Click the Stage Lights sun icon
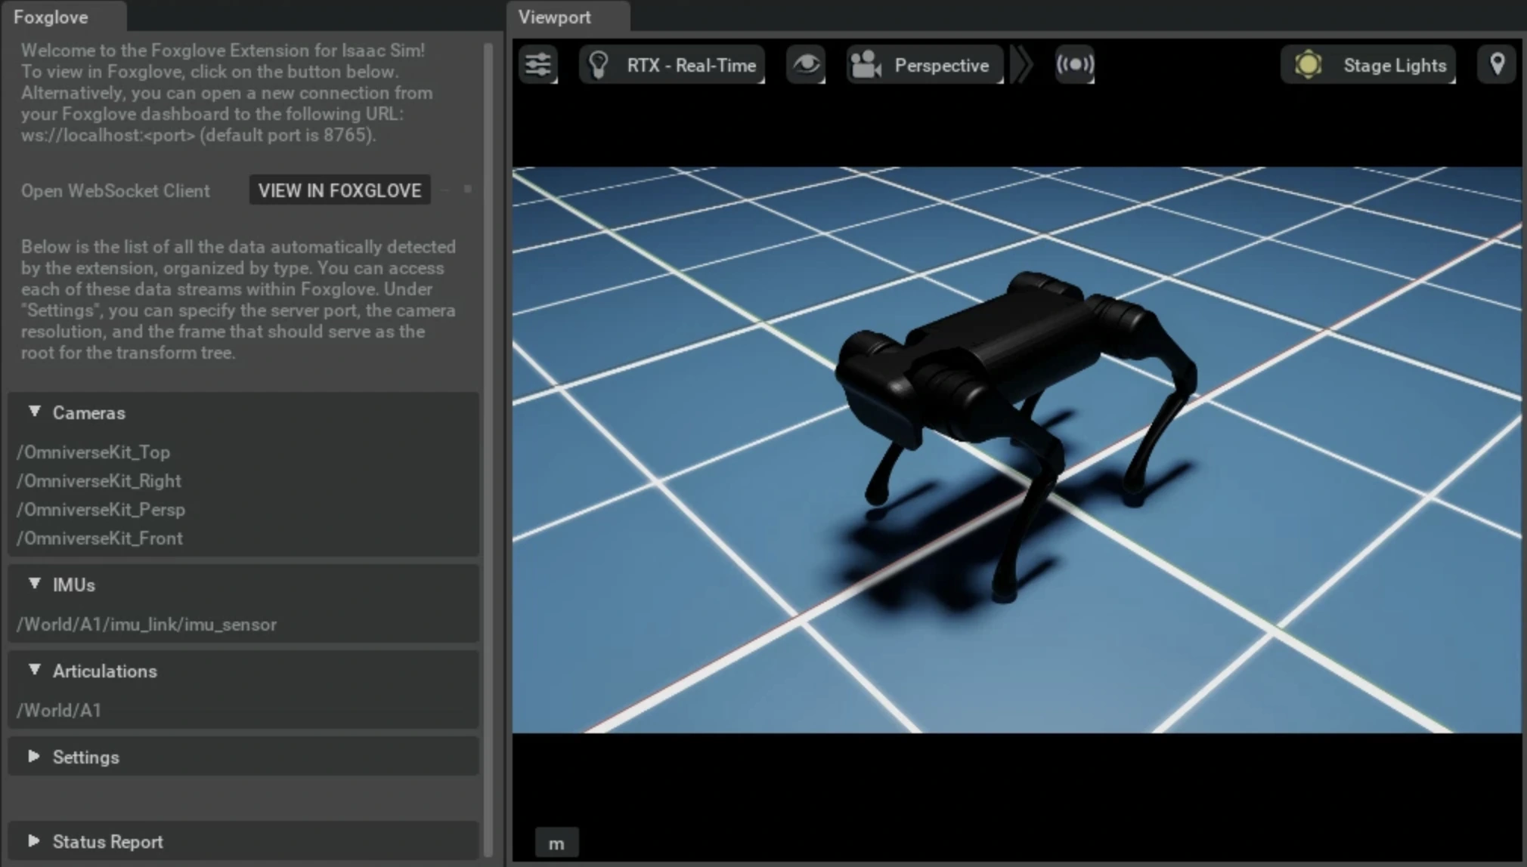The image size is (1527, 867). coord(1309,65)
